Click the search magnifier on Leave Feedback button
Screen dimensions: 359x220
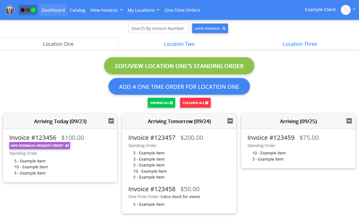pos(224,28)
